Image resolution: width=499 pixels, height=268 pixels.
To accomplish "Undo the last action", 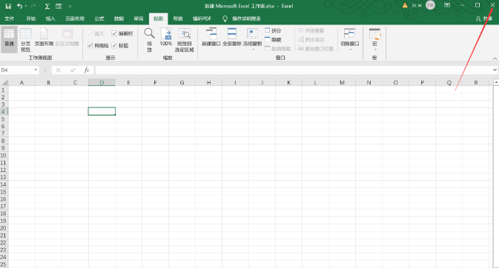I will [x=19, y=6].
